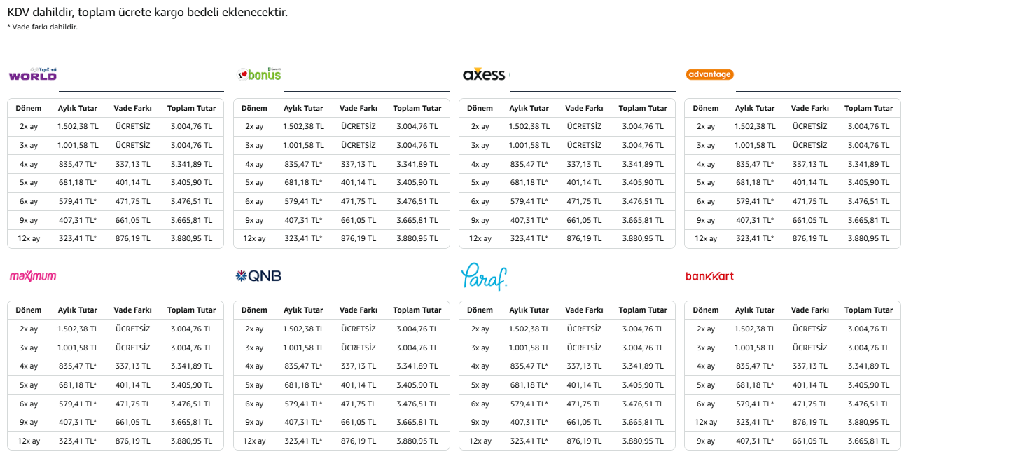
Task: Select '835,47 TL*' in Paraf table
Action: pyautogui.click(x=529, y=366)
